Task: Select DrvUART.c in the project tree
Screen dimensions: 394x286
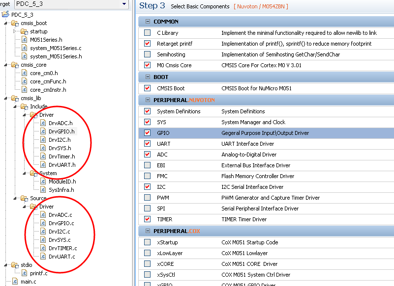Action: [62, 257]
